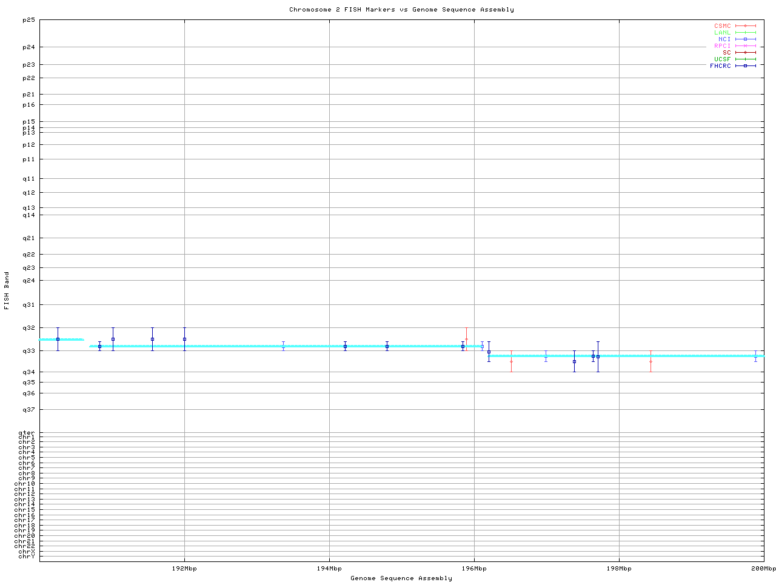Click the 198Mbp x-axis tick label
This screenshot has width=776, height=582.
(618, 569)
